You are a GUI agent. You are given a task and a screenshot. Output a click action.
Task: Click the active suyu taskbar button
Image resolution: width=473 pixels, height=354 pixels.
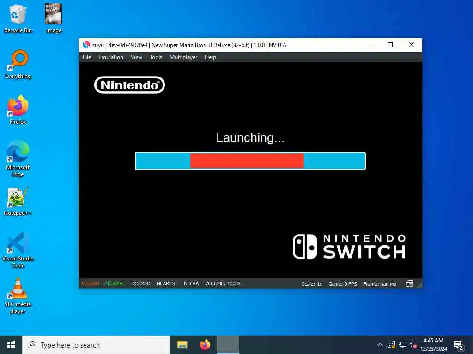tap(228, 345)
